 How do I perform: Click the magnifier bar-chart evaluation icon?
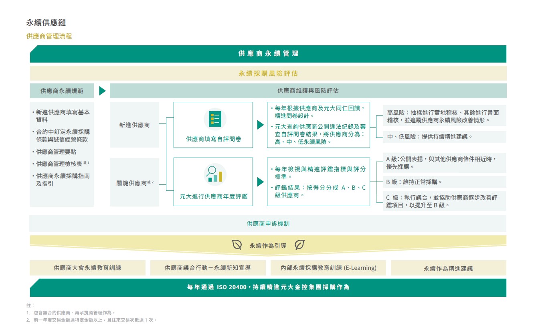[x=214, y=175]
